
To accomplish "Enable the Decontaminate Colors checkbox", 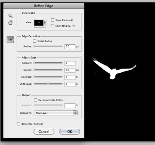I will point(35,100).
